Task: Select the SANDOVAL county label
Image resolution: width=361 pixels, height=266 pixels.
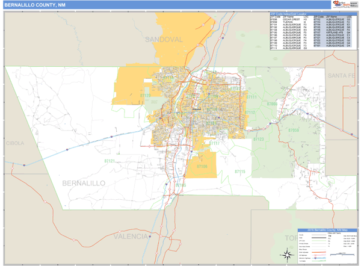Action: click(x=163, y=39)
